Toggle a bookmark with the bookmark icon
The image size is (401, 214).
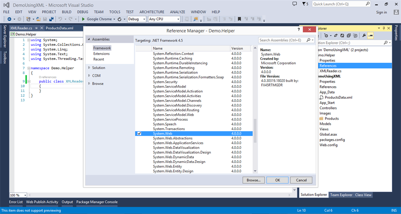[239, 19]
